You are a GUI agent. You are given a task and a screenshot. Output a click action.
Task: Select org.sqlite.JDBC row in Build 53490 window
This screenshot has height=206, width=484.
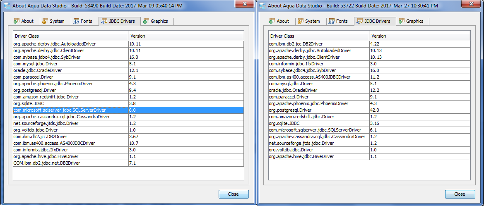pos(128,103)
